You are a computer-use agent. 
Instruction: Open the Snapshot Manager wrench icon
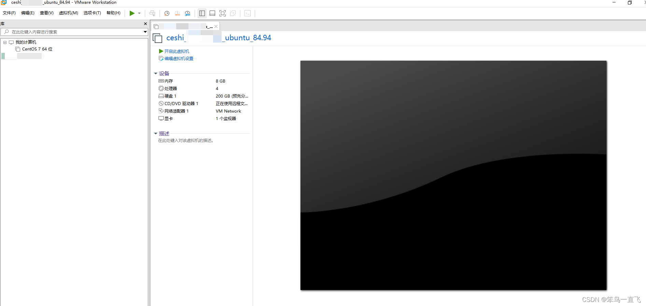[187, 13]
